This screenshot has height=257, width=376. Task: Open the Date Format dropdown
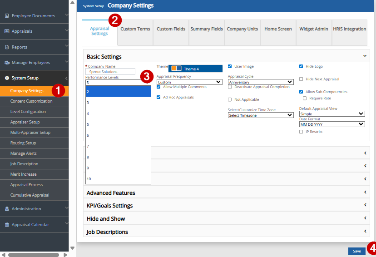(x=332, y=124)
